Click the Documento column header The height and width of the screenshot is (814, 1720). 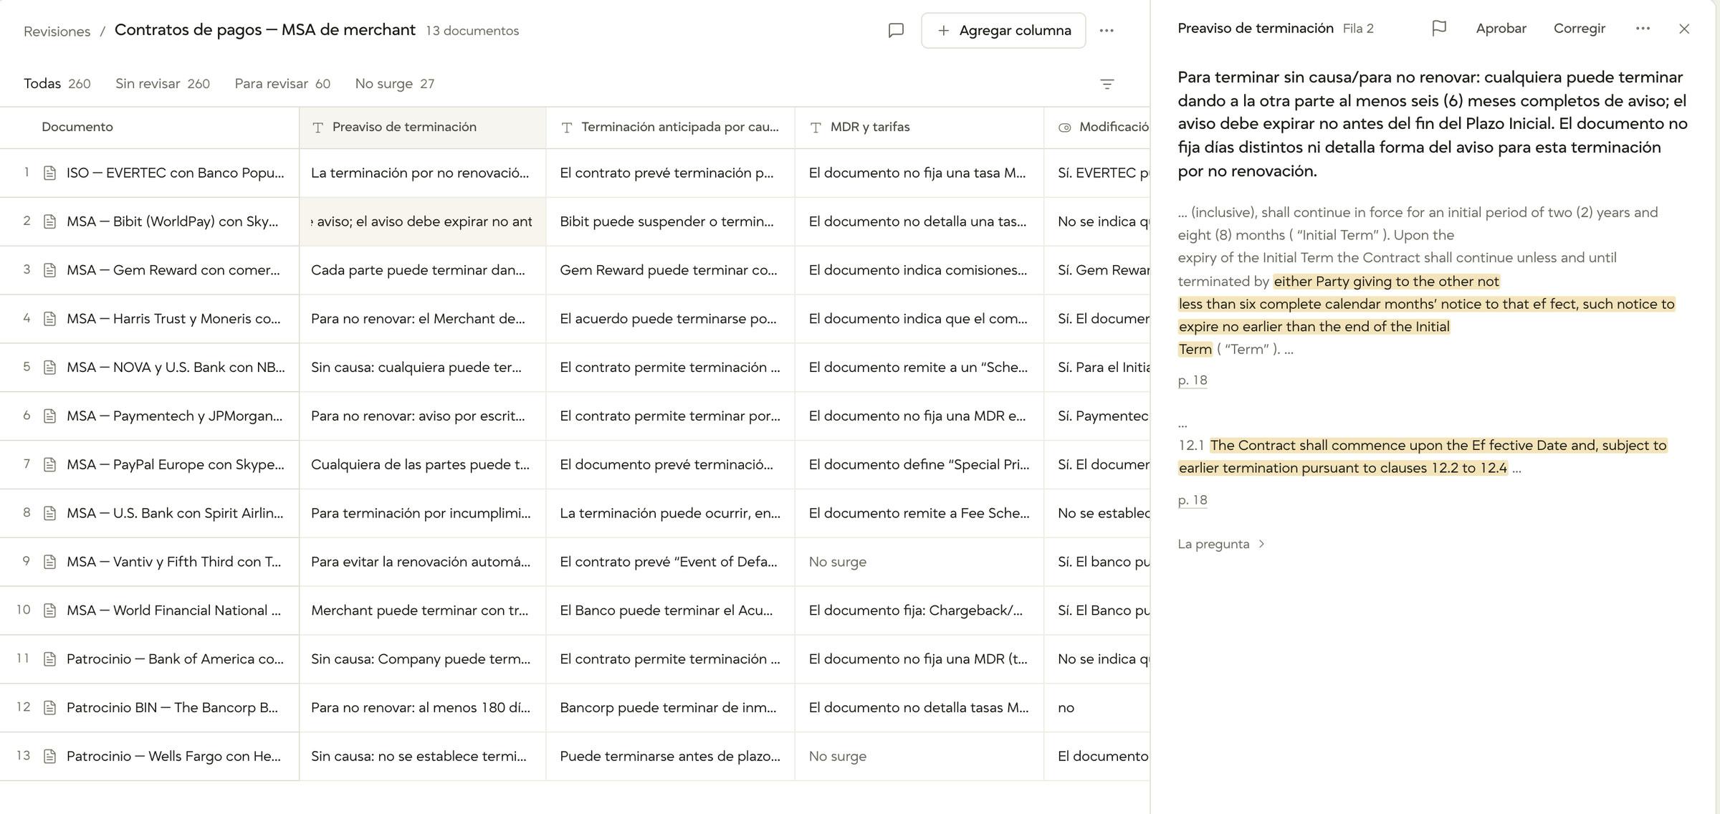pos(149,128)
